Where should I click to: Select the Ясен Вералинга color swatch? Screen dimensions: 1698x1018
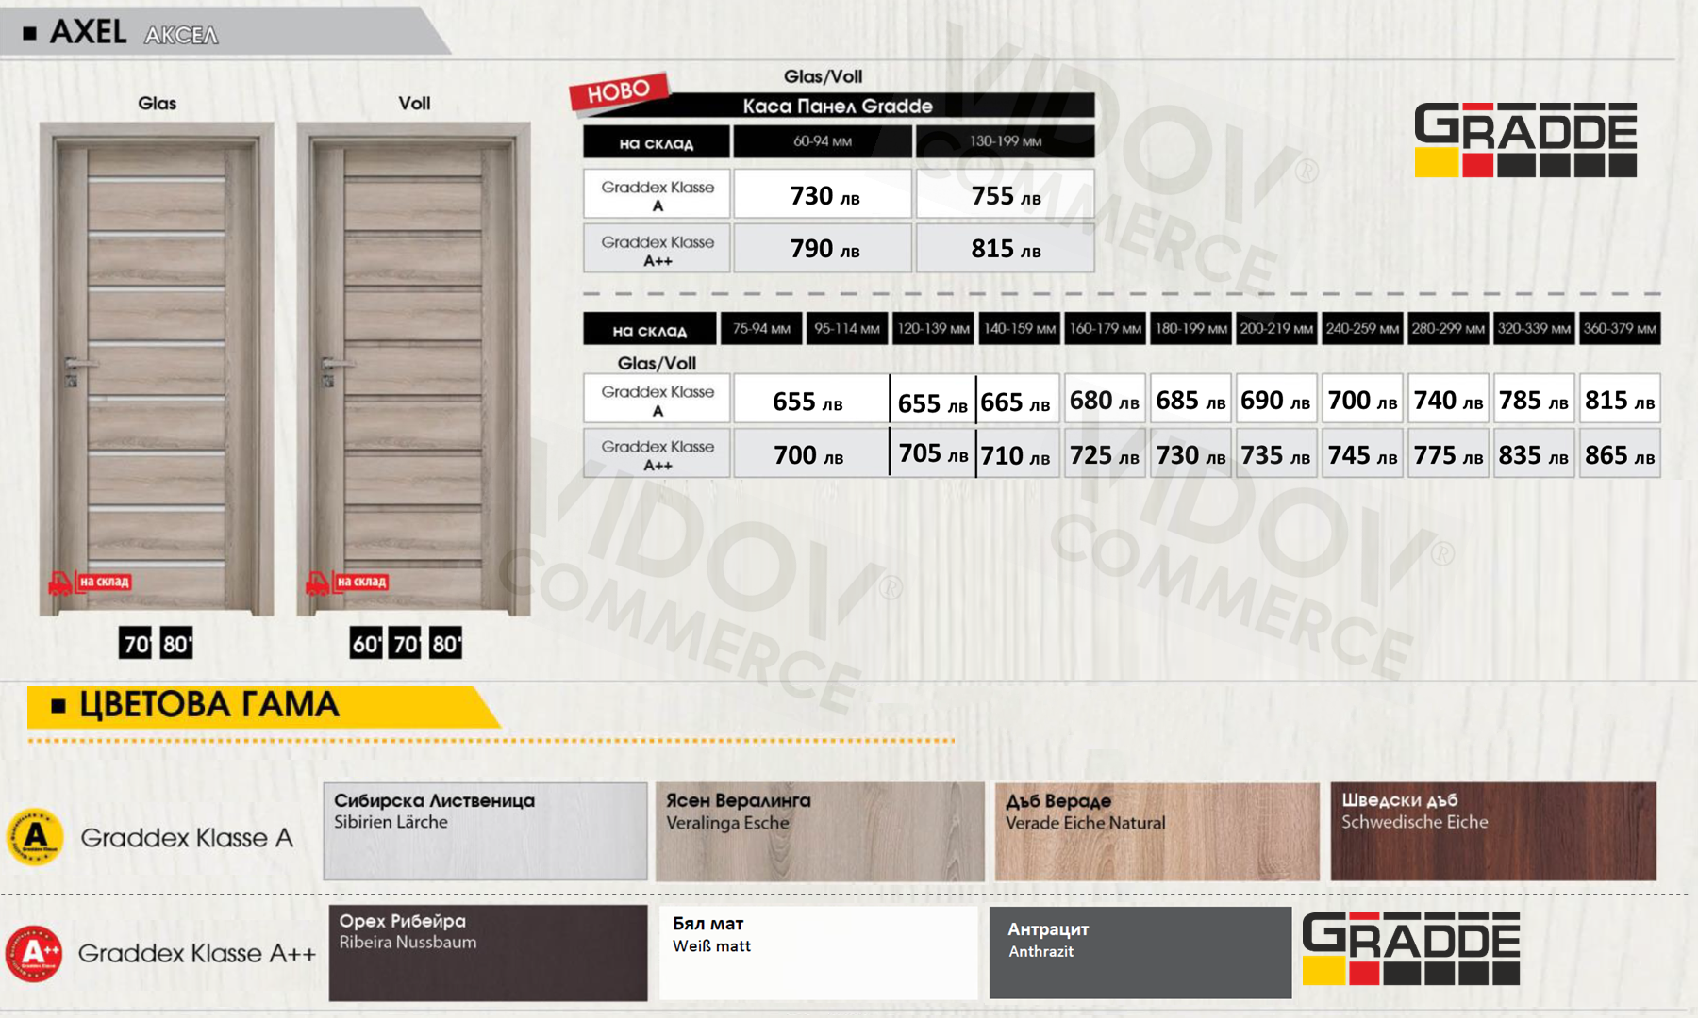point(820,831)
